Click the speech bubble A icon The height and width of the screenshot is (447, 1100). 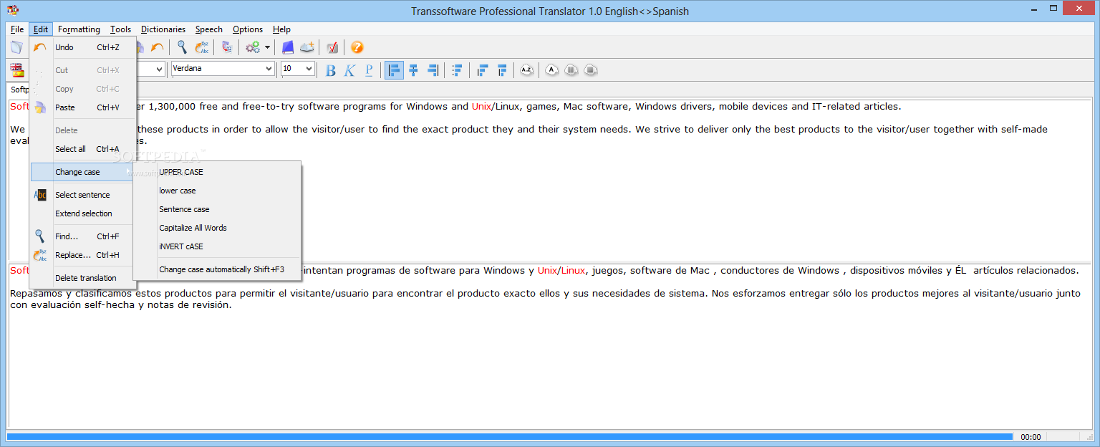[x=551, y=70]
